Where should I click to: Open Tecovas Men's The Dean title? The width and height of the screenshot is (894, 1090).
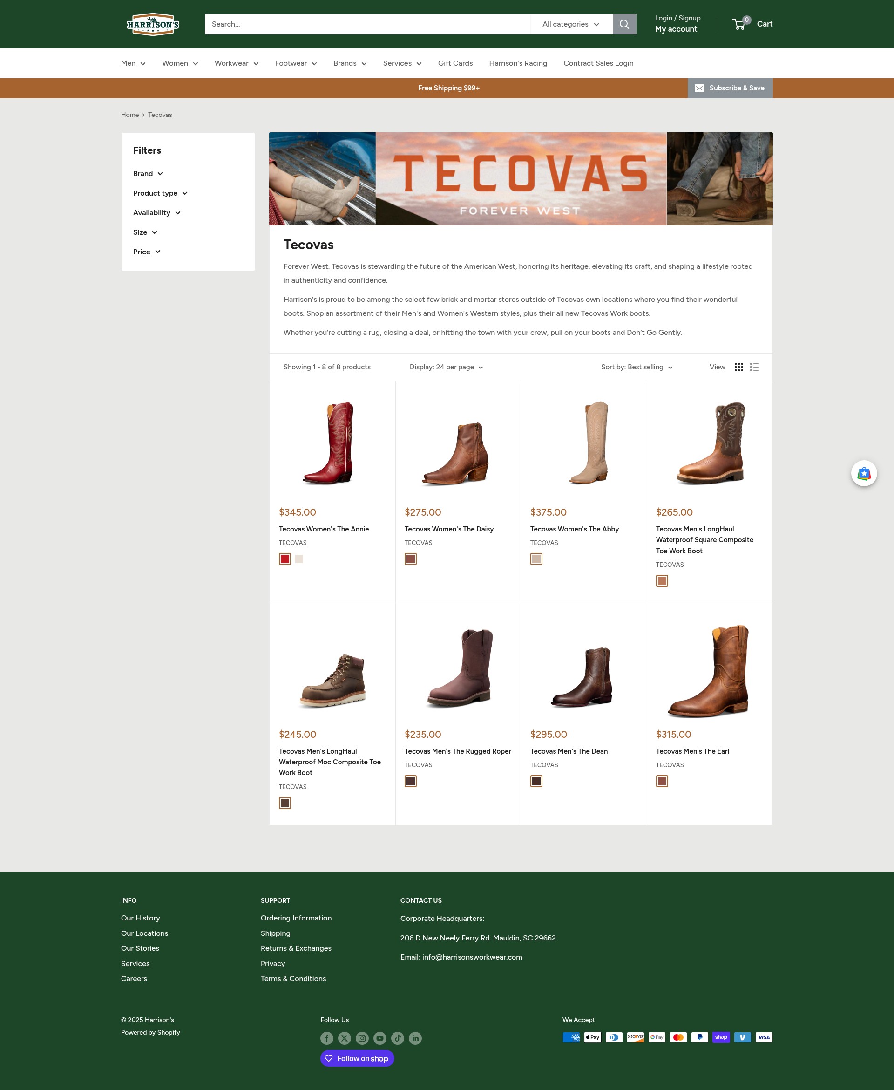(569, 751)
